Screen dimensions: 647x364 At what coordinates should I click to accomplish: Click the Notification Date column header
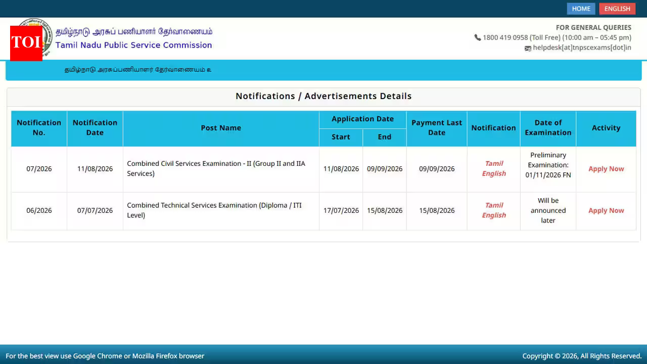coord(95,127)
